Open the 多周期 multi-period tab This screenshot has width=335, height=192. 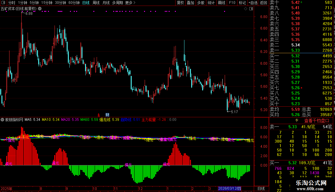tap(117, 3)
